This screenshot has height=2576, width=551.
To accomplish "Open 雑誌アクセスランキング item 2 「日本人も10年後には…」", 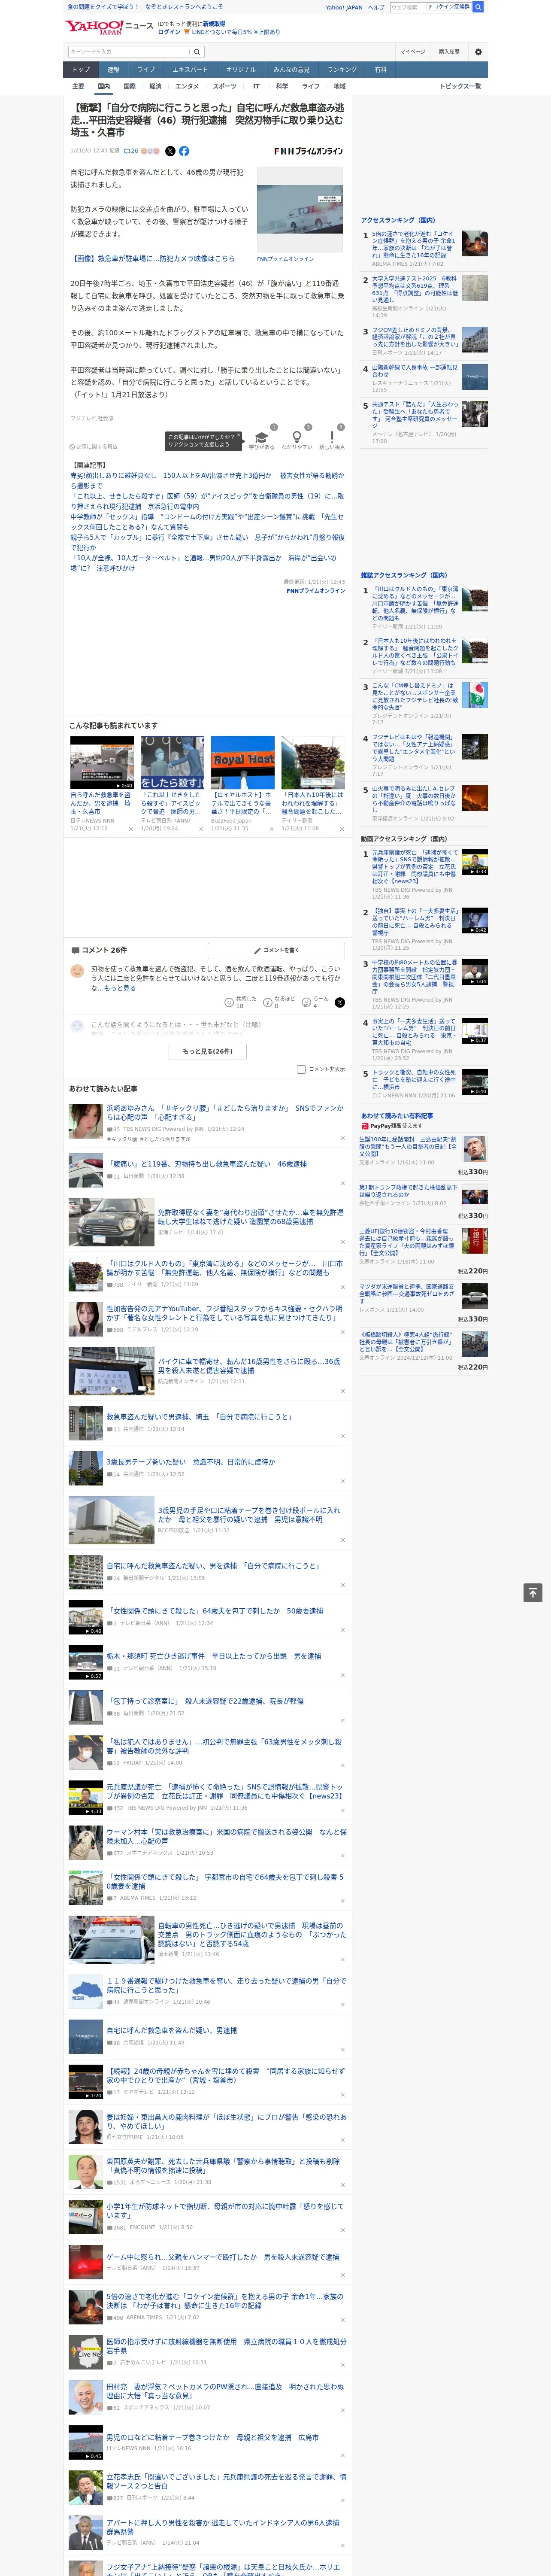I will [415, 653].
